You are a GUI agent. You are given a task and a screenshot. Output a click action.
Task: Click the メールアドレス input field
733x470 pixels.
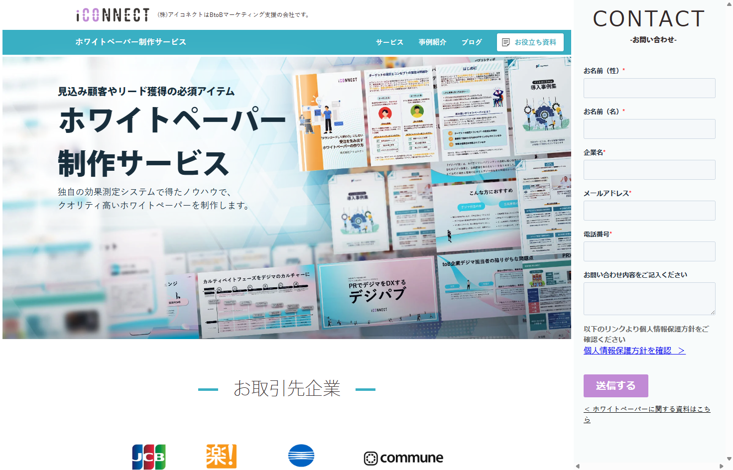(x=649, y=210)
